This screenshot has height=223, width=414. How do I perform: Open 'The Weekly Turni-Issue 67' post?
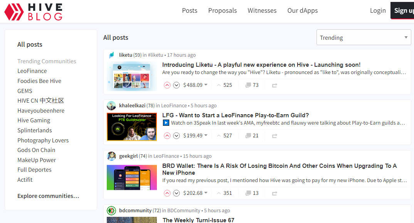(x=199, y=220)
